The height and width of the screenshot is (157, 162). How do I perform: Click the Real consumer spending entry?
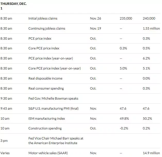46,89
